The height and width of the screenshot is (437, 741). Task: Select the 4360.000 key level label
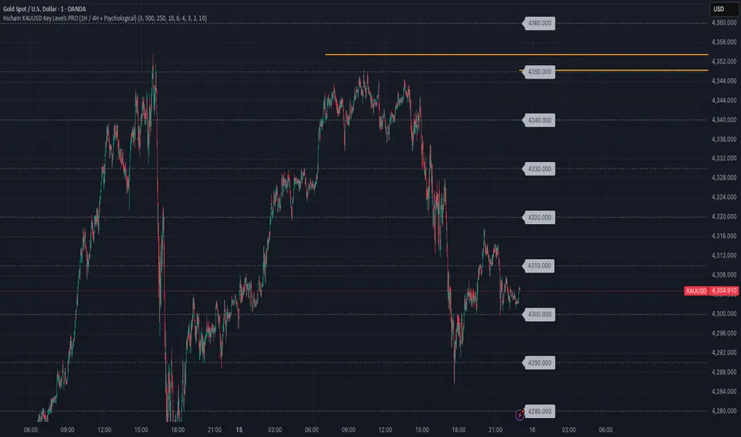pyautogui.click(x=538, y=24)
